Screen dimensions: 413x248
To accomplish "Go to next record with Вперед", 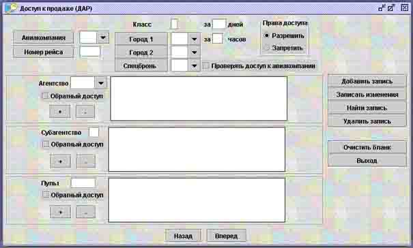I will coord(226,236).
